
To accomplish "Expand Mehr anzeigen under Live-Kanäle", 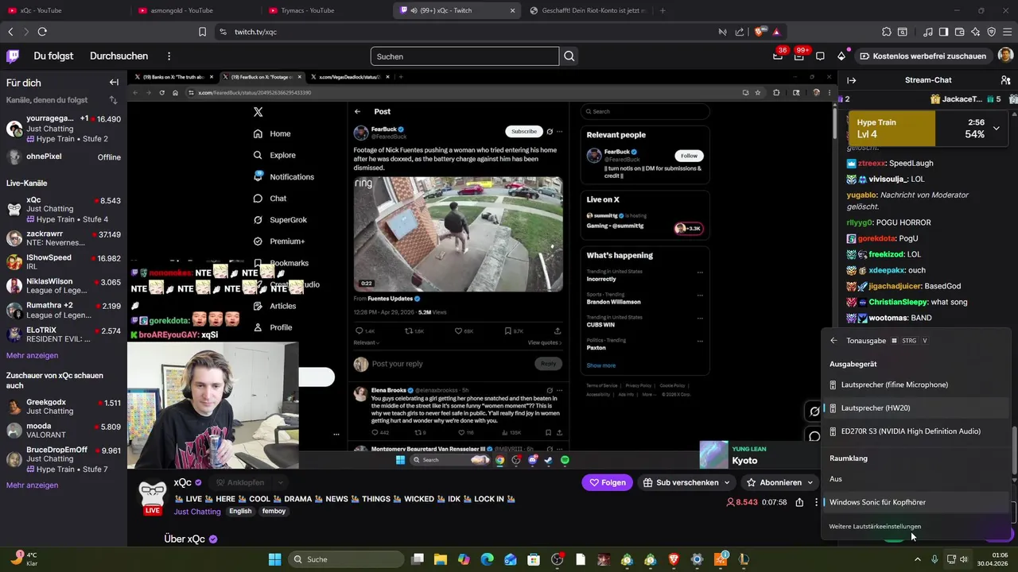I will (32, 355).
